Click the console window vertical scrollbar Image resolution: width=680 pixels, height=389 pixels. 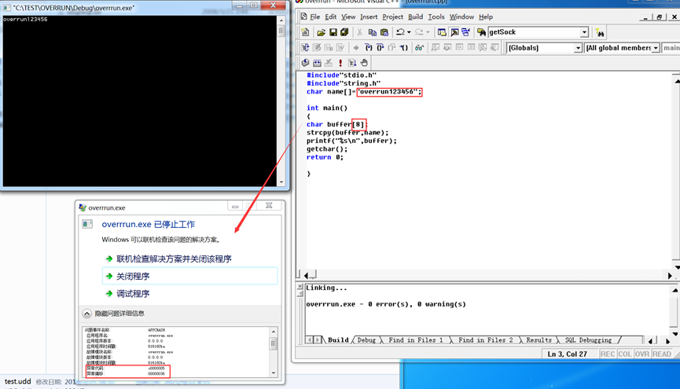pyautogui.click(x=281, y=101)
